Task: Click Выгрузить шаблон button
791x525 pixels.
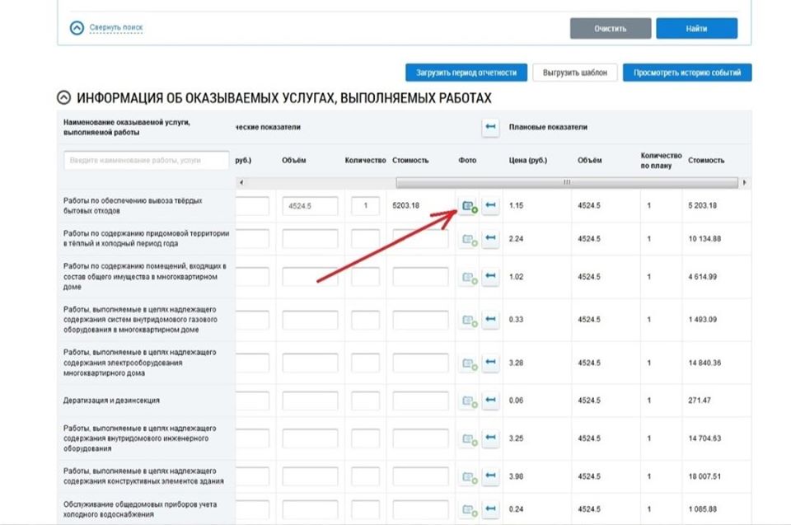Action: point(574,73)
